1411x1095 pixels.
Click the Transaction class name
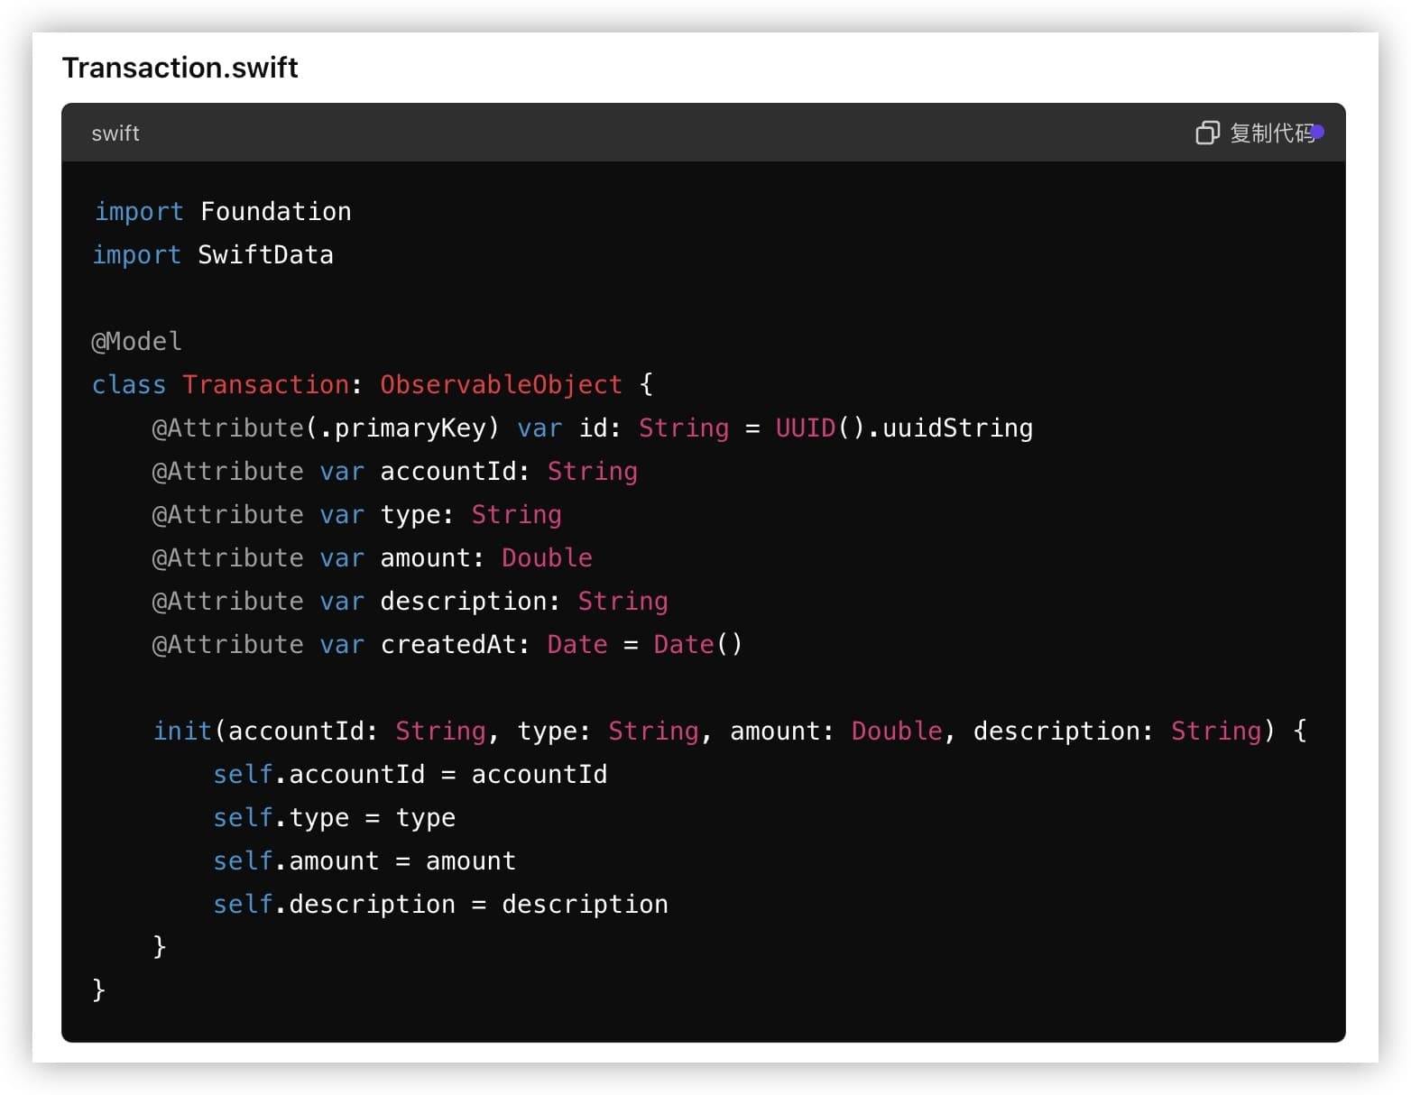pos(265,384)
